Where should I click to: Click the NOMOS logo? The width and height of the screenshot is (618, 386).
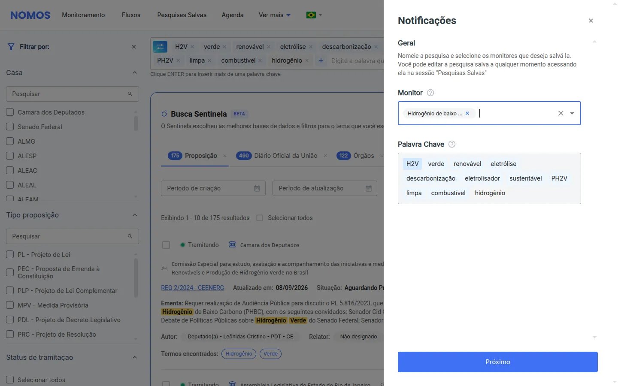[30, 15]
